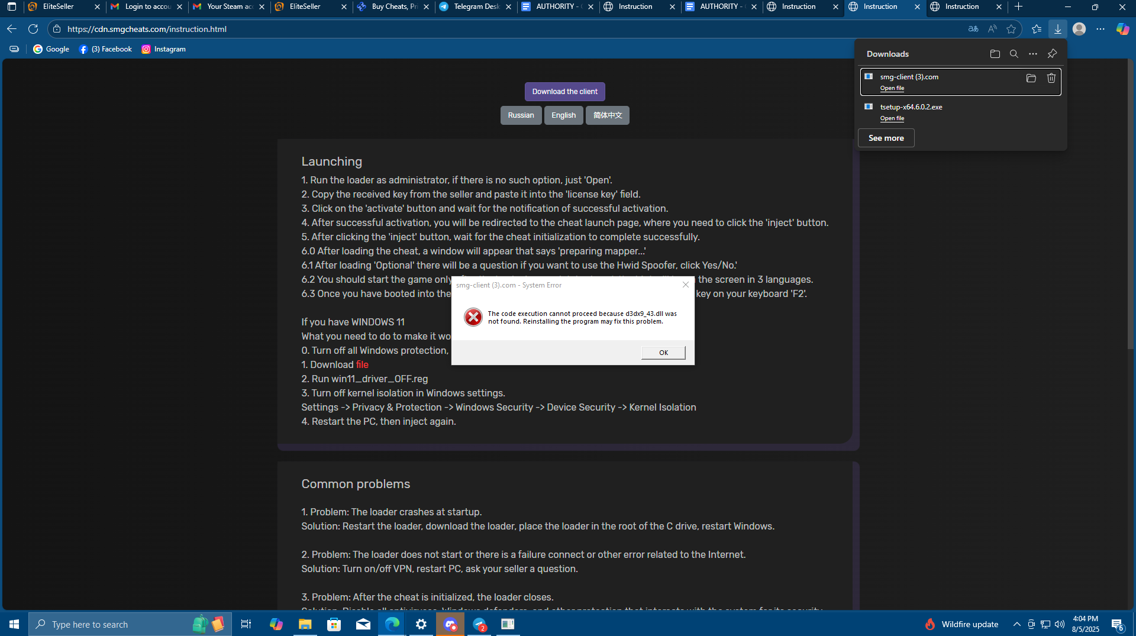Screen dimensions: 1136x636
Task: Show smg-client download in its folder
Action: pyautogui.click(x=1031, y=78)
